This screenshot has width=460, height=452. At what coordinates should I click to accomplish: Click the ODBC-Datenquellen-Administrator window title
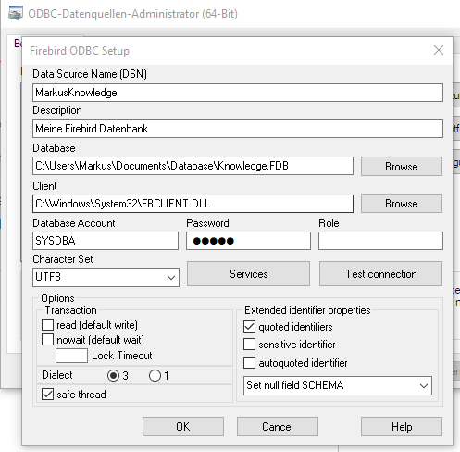(x=132, y=14)
